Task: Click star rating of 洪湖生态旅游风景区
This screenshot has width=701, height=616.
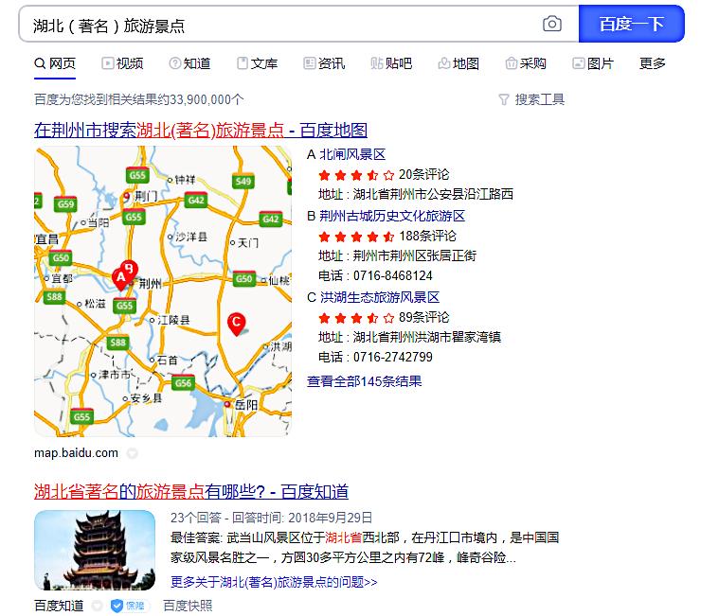Action: (x=356, y=318)
